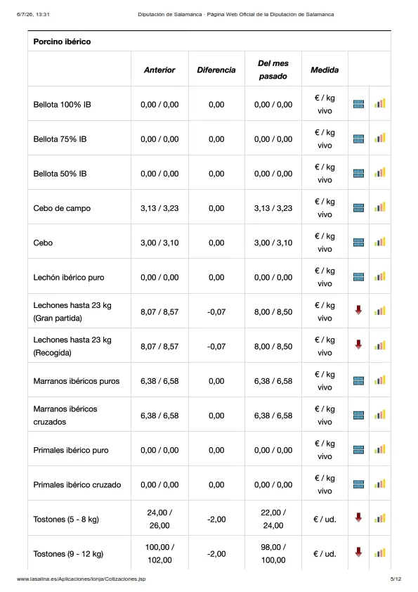Click the Diferencia column header
This screenshot has height=592, width=418.
[x=216, y=70]
